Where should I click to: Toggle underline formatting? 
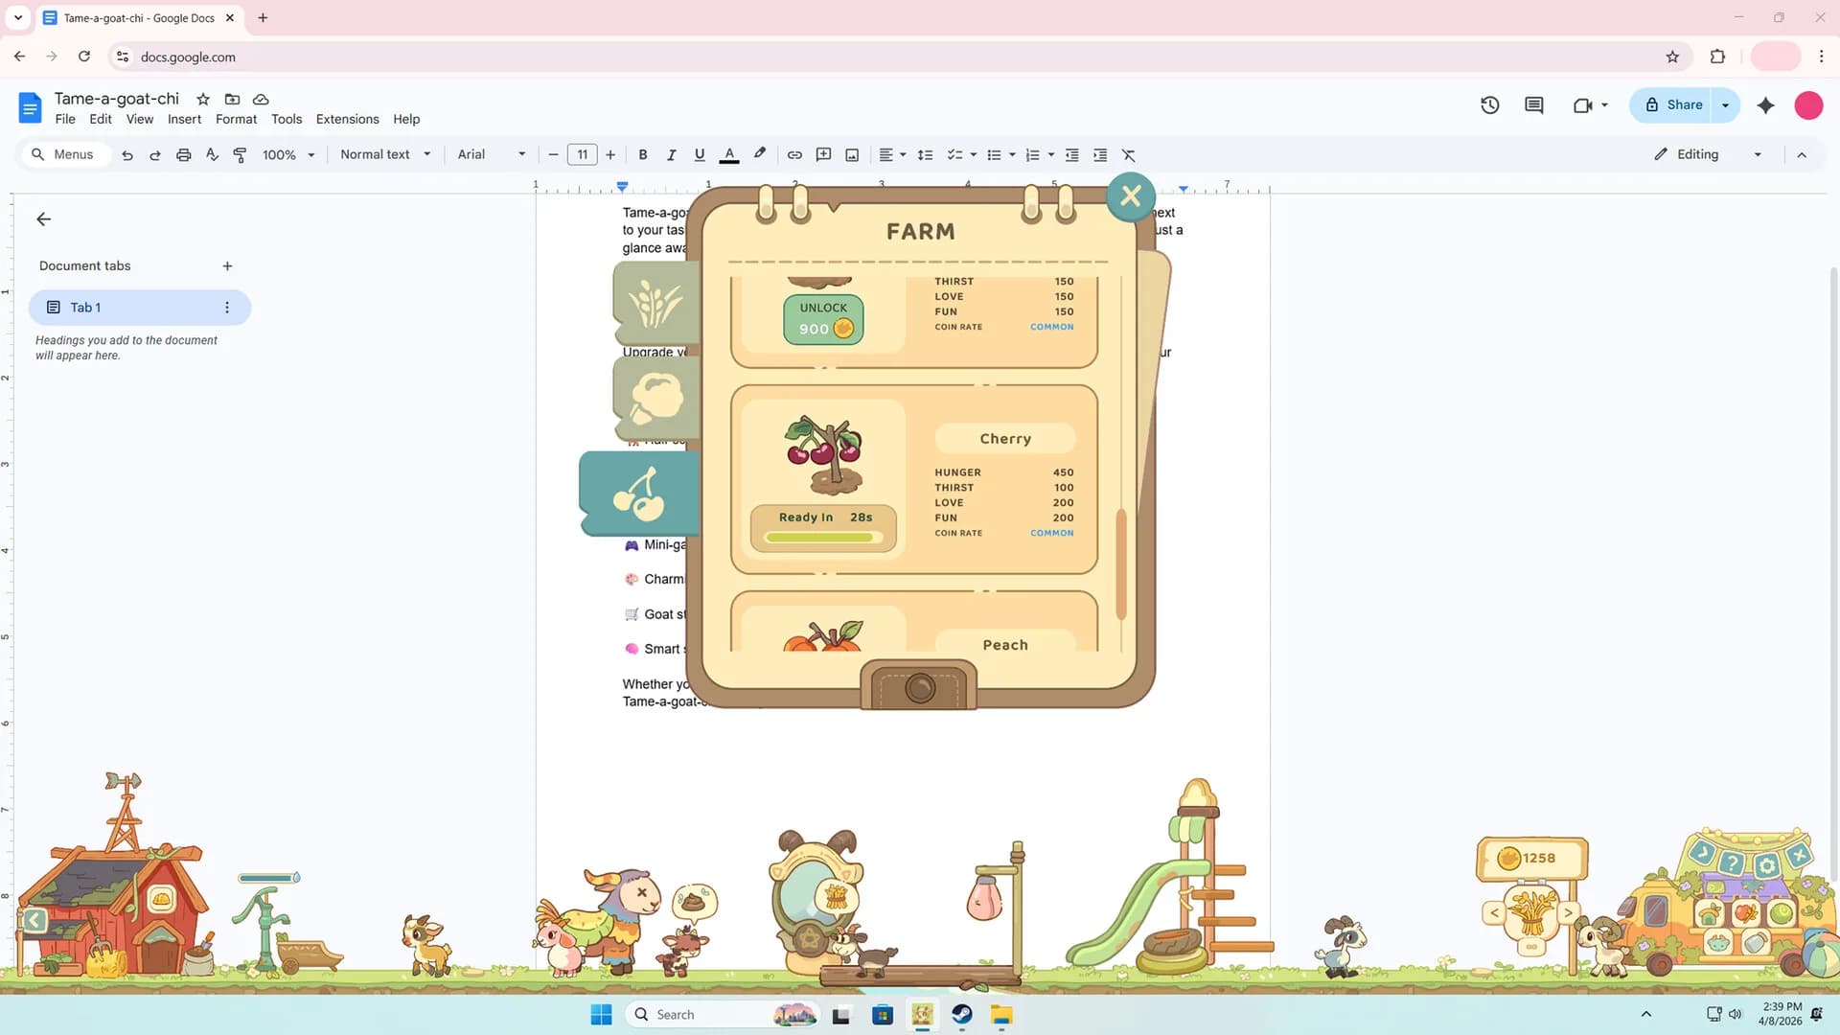700,154
